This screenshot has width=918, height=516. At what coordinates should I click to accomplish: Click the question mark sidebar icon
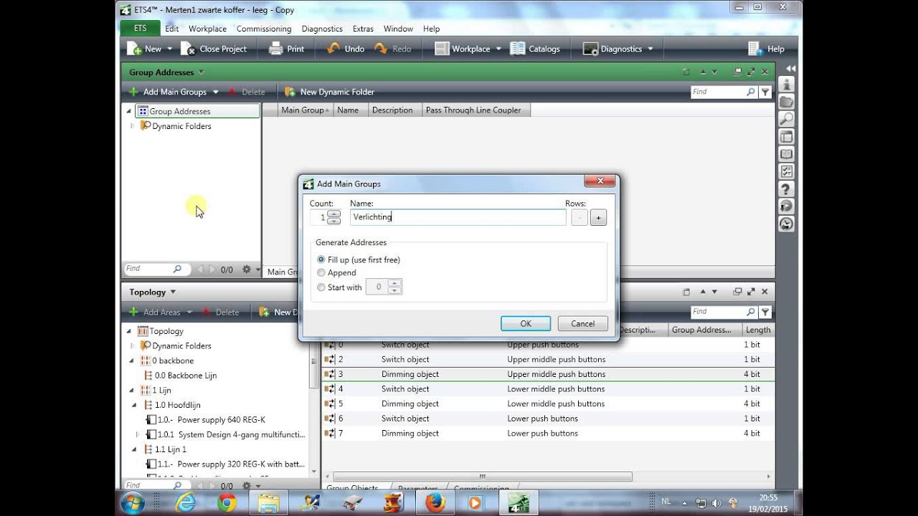787,189
